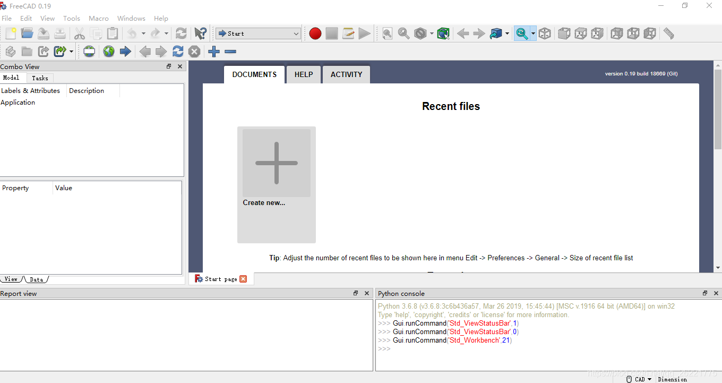Viewport: 722px width, 383px height.
Task: Expand the link actions dropdown arrow
Action: [x=71, y=52]
